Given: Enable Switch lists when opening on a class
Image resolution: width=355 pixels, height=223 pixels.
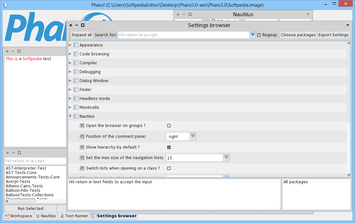Looking at the screenshot, I should (169, 168).
